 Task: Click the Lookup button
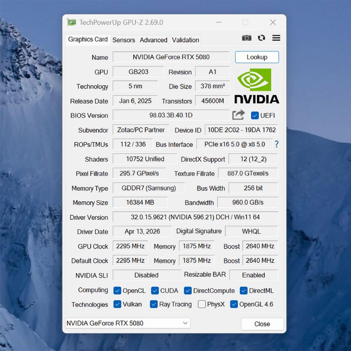pos(257,57)
